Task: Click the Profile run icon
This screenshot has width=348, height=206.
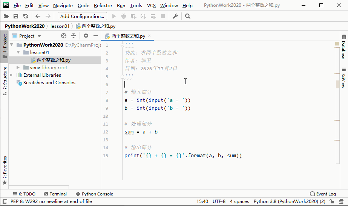Action: click(x=143, y=16)
